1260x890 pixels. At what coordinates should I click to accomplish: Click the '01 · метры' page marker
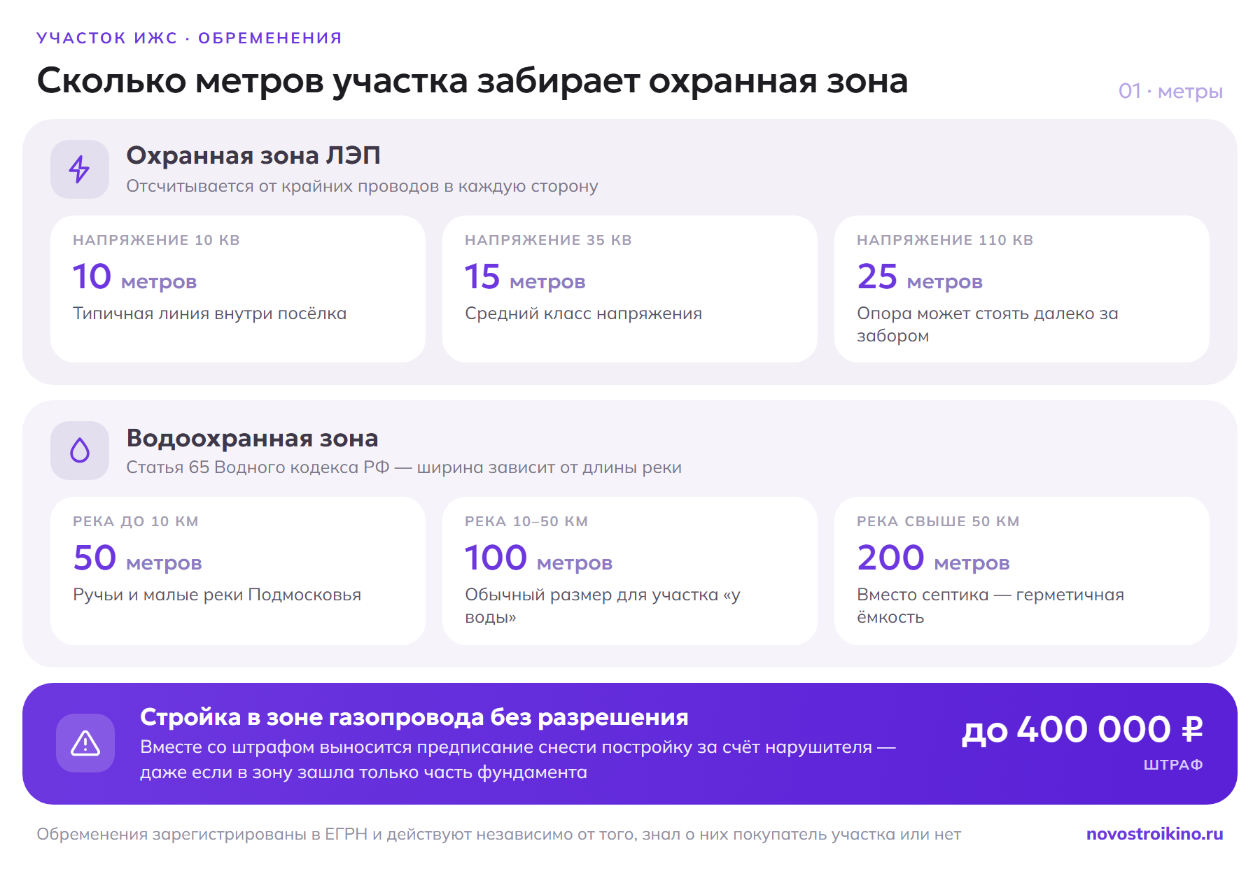pos(1170,91)
